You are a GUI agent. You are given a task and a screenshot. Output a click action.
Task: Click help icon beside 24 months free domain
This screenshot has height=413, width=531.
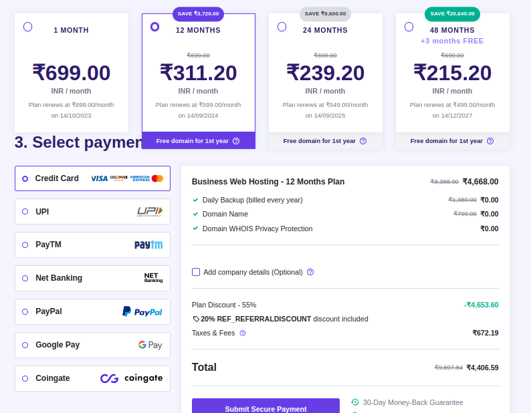[363, 141]
